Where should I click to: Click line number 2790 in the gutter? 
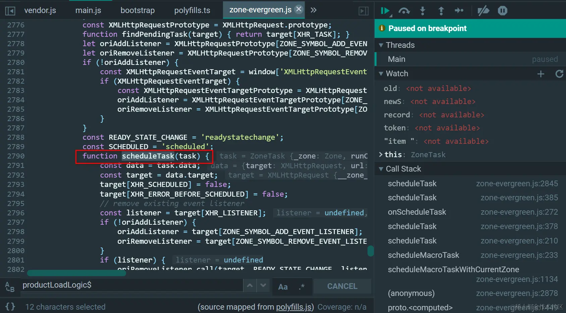[x=16, y=156]
